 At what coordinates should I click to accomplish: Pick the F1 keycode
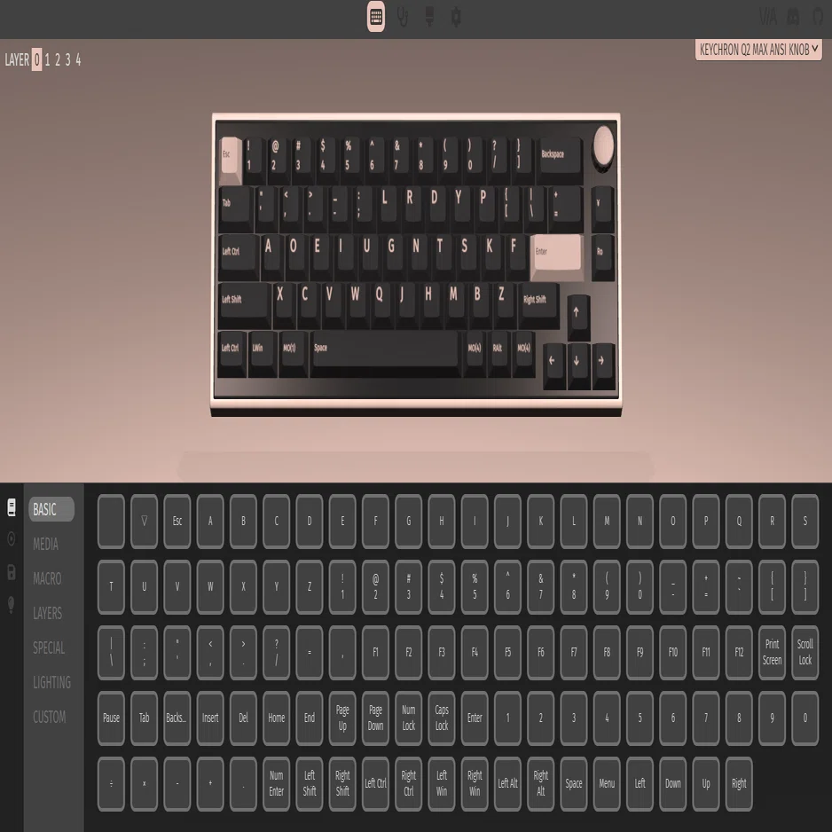pyautogui.click(x=375, y=652)
